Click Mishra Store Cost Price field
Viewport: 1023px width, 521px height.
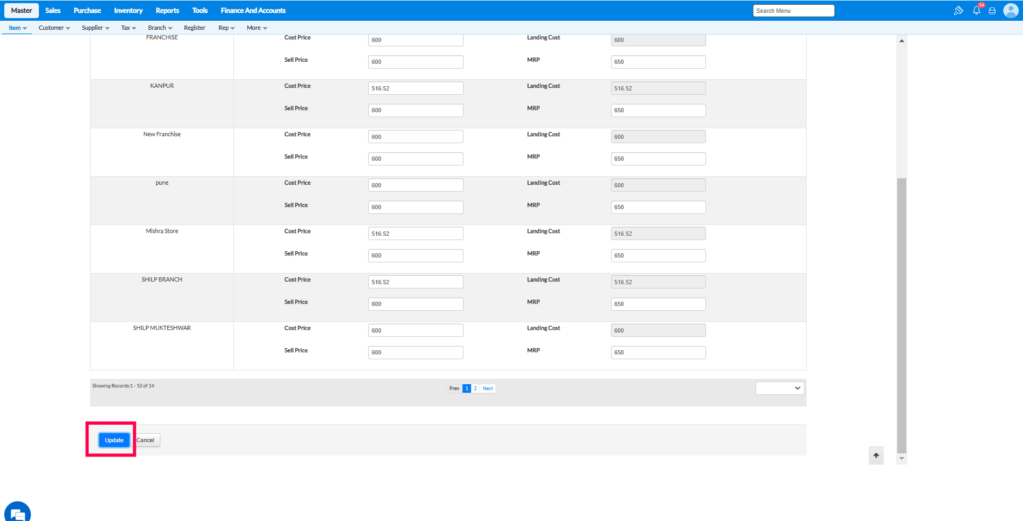tap(416, 234)
